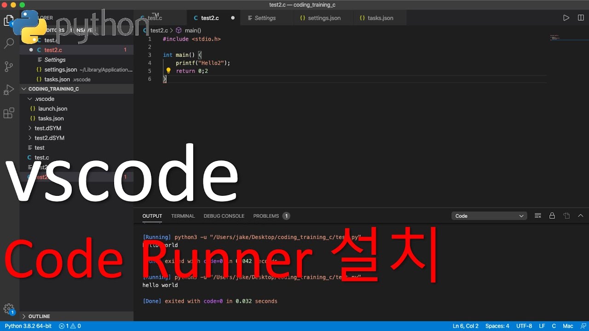Select Settings in Open Editors list
Image resolution: width=589 pixels, height=331 pixels.
[x=76, y=60]
